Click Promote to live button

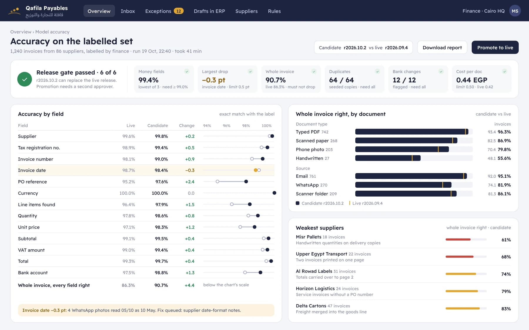(495, 48)
